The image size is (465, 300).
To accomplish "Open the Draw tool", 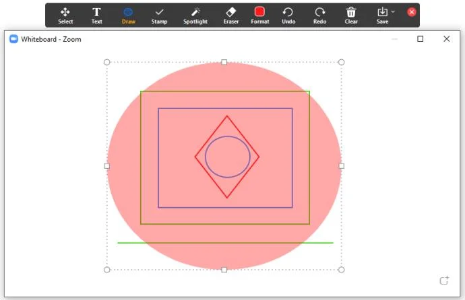I will click(129, 15).
